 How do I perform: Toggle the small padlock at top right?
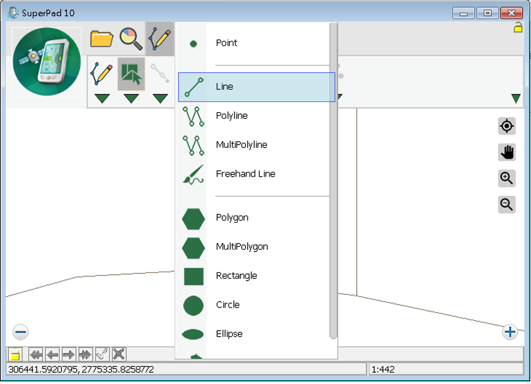click(x=518, y=27)
